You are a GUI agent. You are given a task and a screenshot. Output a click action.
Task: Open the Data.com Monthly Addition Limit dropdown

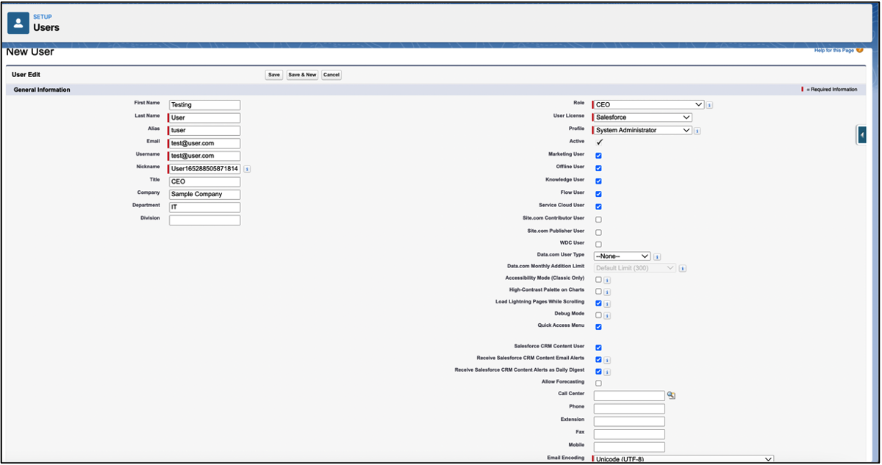(634, 269)
